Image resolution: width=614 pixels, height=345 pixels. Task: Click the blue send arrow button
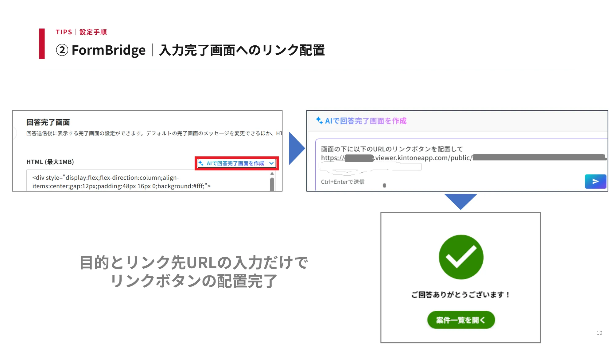595,182
